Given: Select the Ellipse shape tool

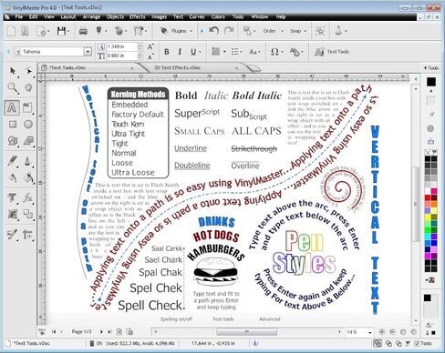Looking at the screenshot, I should tap(28, 125).
